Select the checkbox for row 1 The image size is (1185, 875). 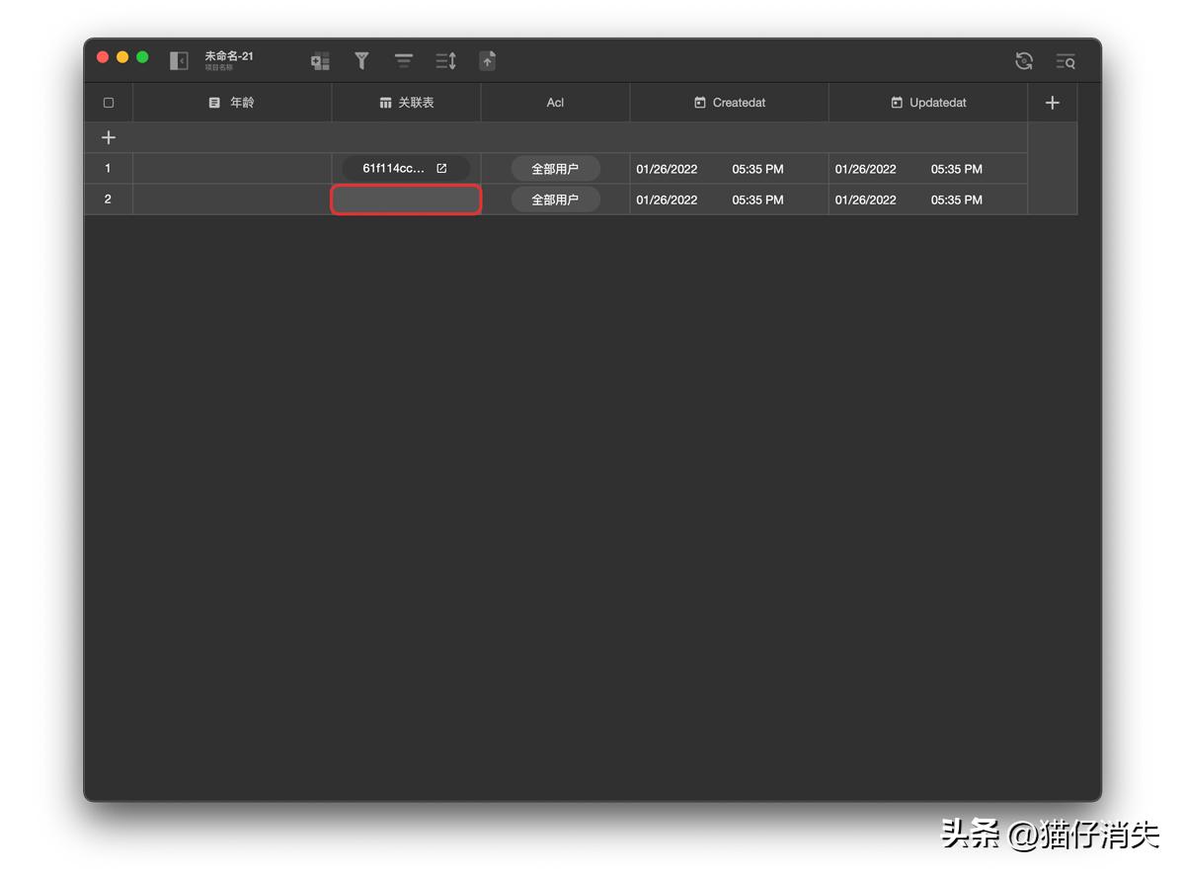point(108,168)
